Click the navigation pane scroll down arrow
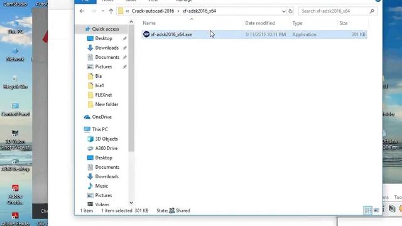The height and width of the screenshot is (226, 402). point(131,203)
